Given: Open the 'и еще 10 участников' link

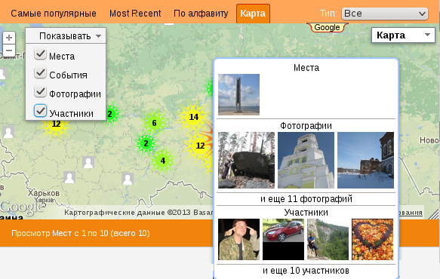Looking at the screenshot, I should tap(306, 271).
